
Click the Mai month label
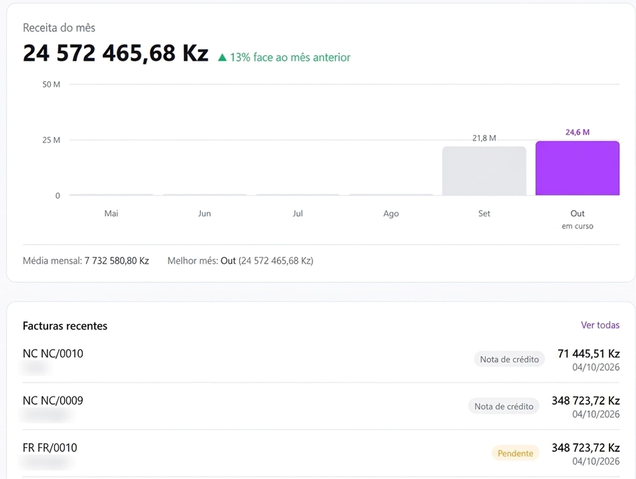click(111, 213)
